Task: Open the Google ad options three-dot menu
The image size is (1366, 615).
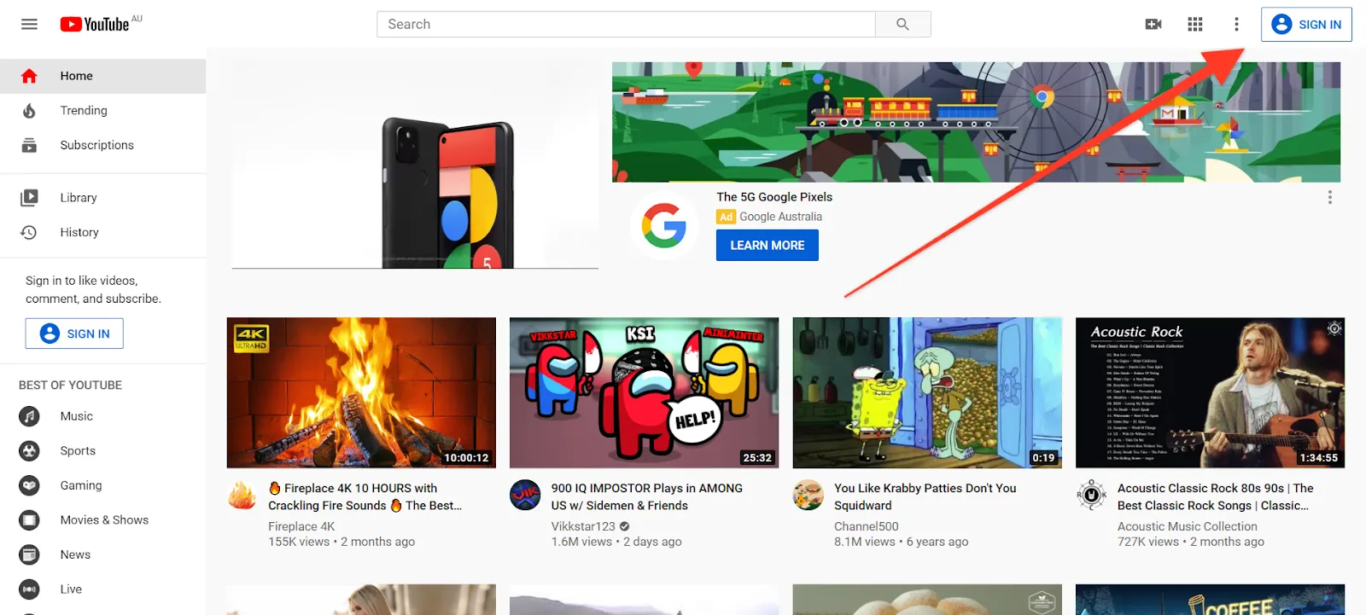Action: point(1329,197)
